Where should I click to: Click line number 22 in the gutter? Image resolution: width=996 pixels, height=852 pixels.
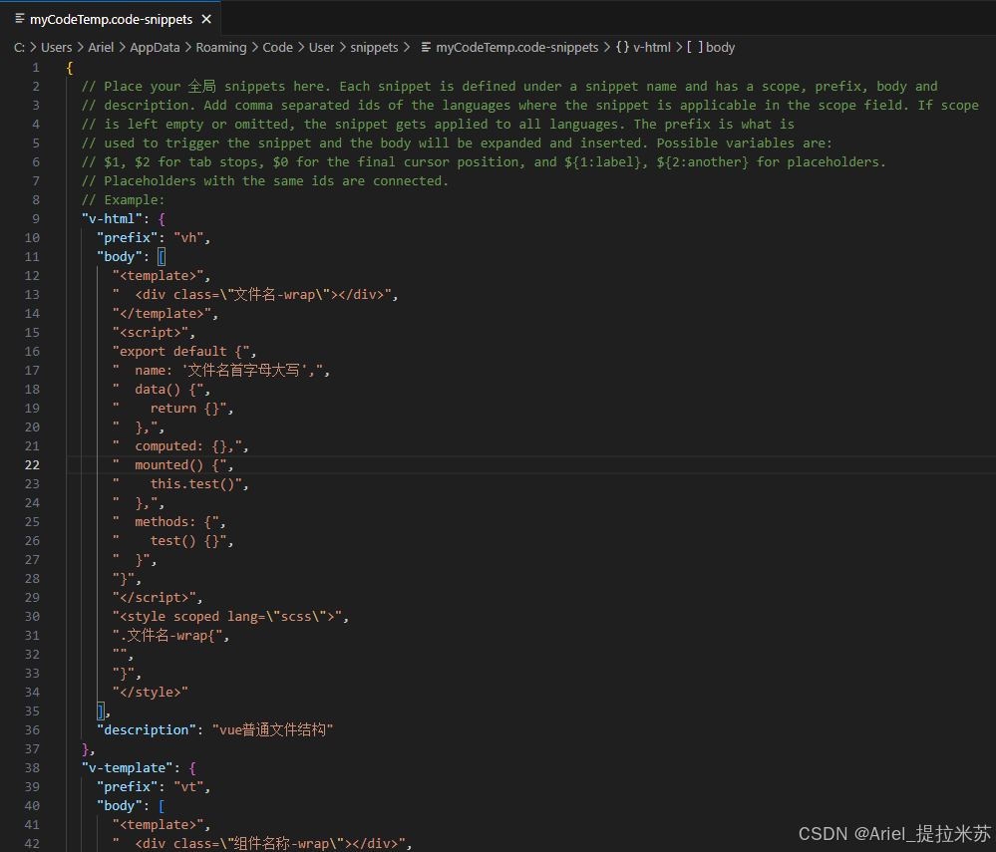[32, 465]
